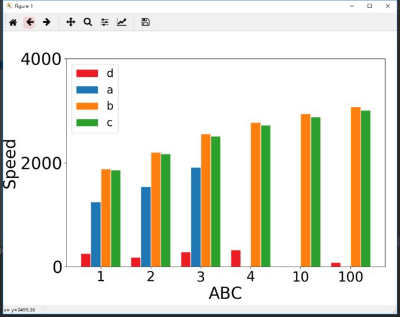Click the x-axis tick label 1

tap(101, 276)
